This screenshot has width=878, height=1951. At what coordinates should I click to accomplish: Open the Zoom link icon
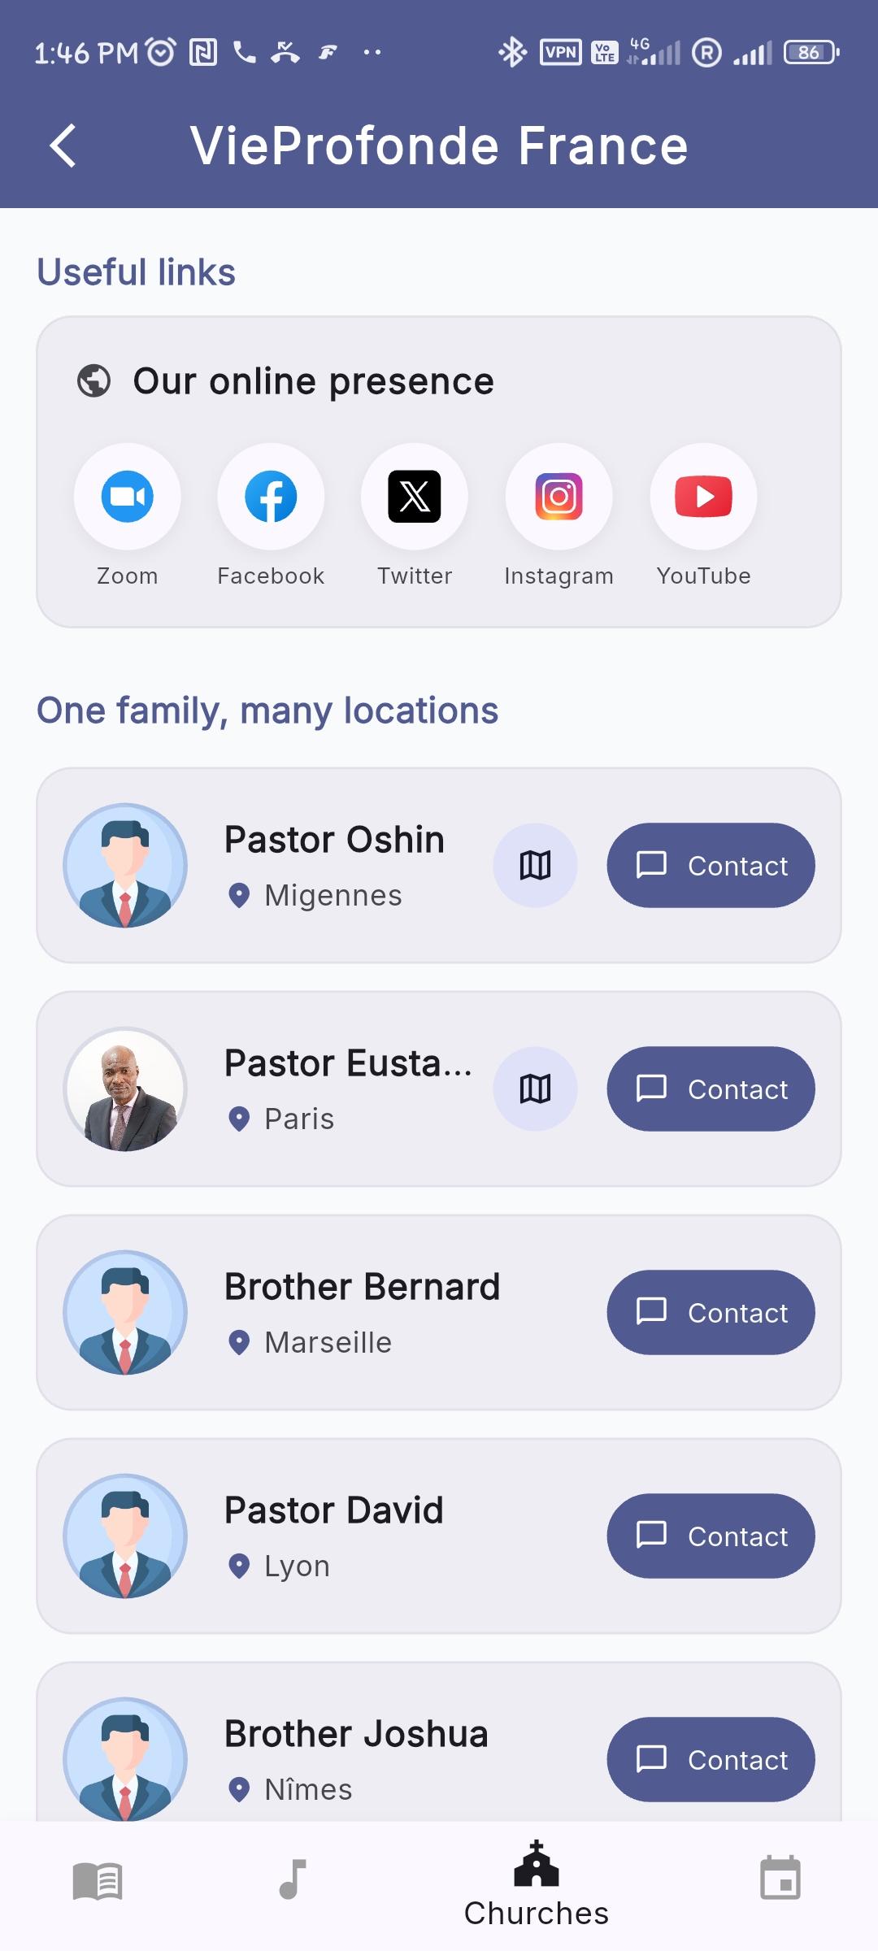(127, 497)
